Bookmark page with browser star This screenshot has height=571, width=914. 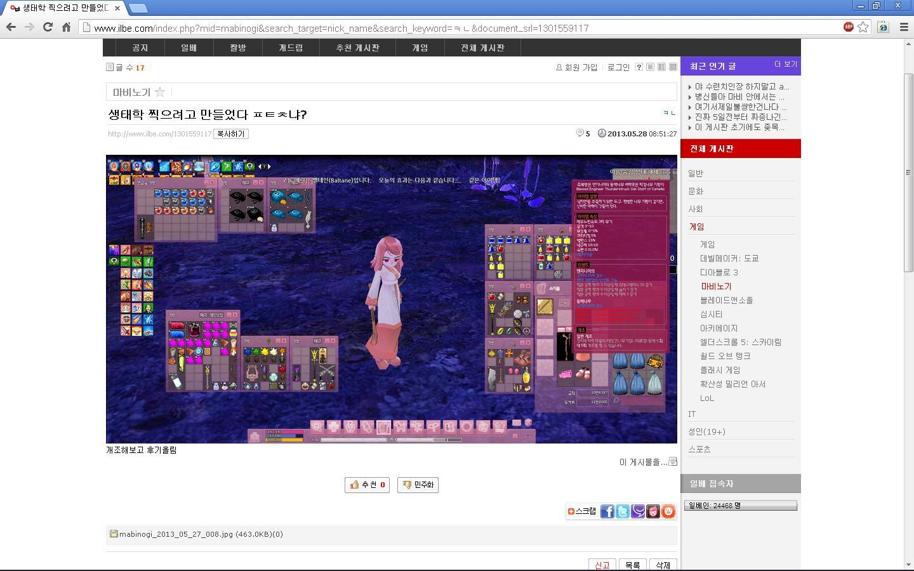863,27
